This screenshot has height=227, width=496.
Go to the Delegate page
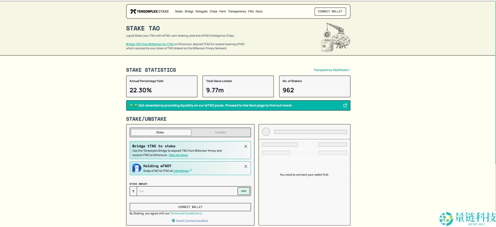pyautogui.click(x=201, y=12)
